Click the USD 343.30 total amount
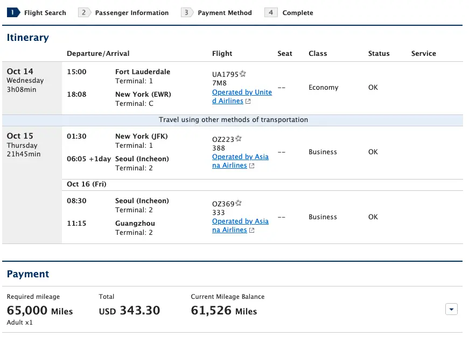The height and width of the screenshot is (337, 469). [x=129, y=311]
